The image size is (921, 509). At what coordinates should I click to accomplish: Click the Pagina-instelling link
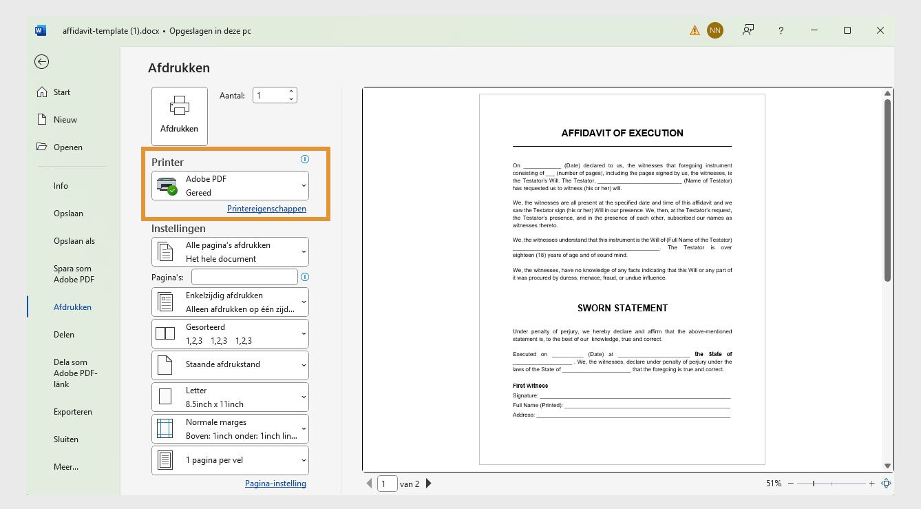tap(275, 484)
